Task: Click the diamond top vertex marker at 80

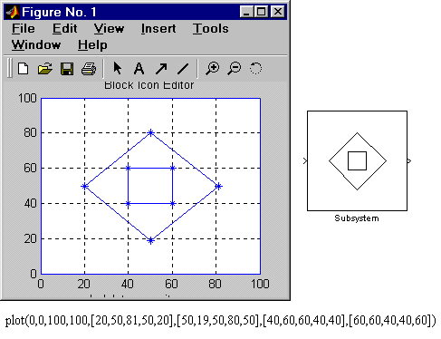Action: [x=150, y=132]
